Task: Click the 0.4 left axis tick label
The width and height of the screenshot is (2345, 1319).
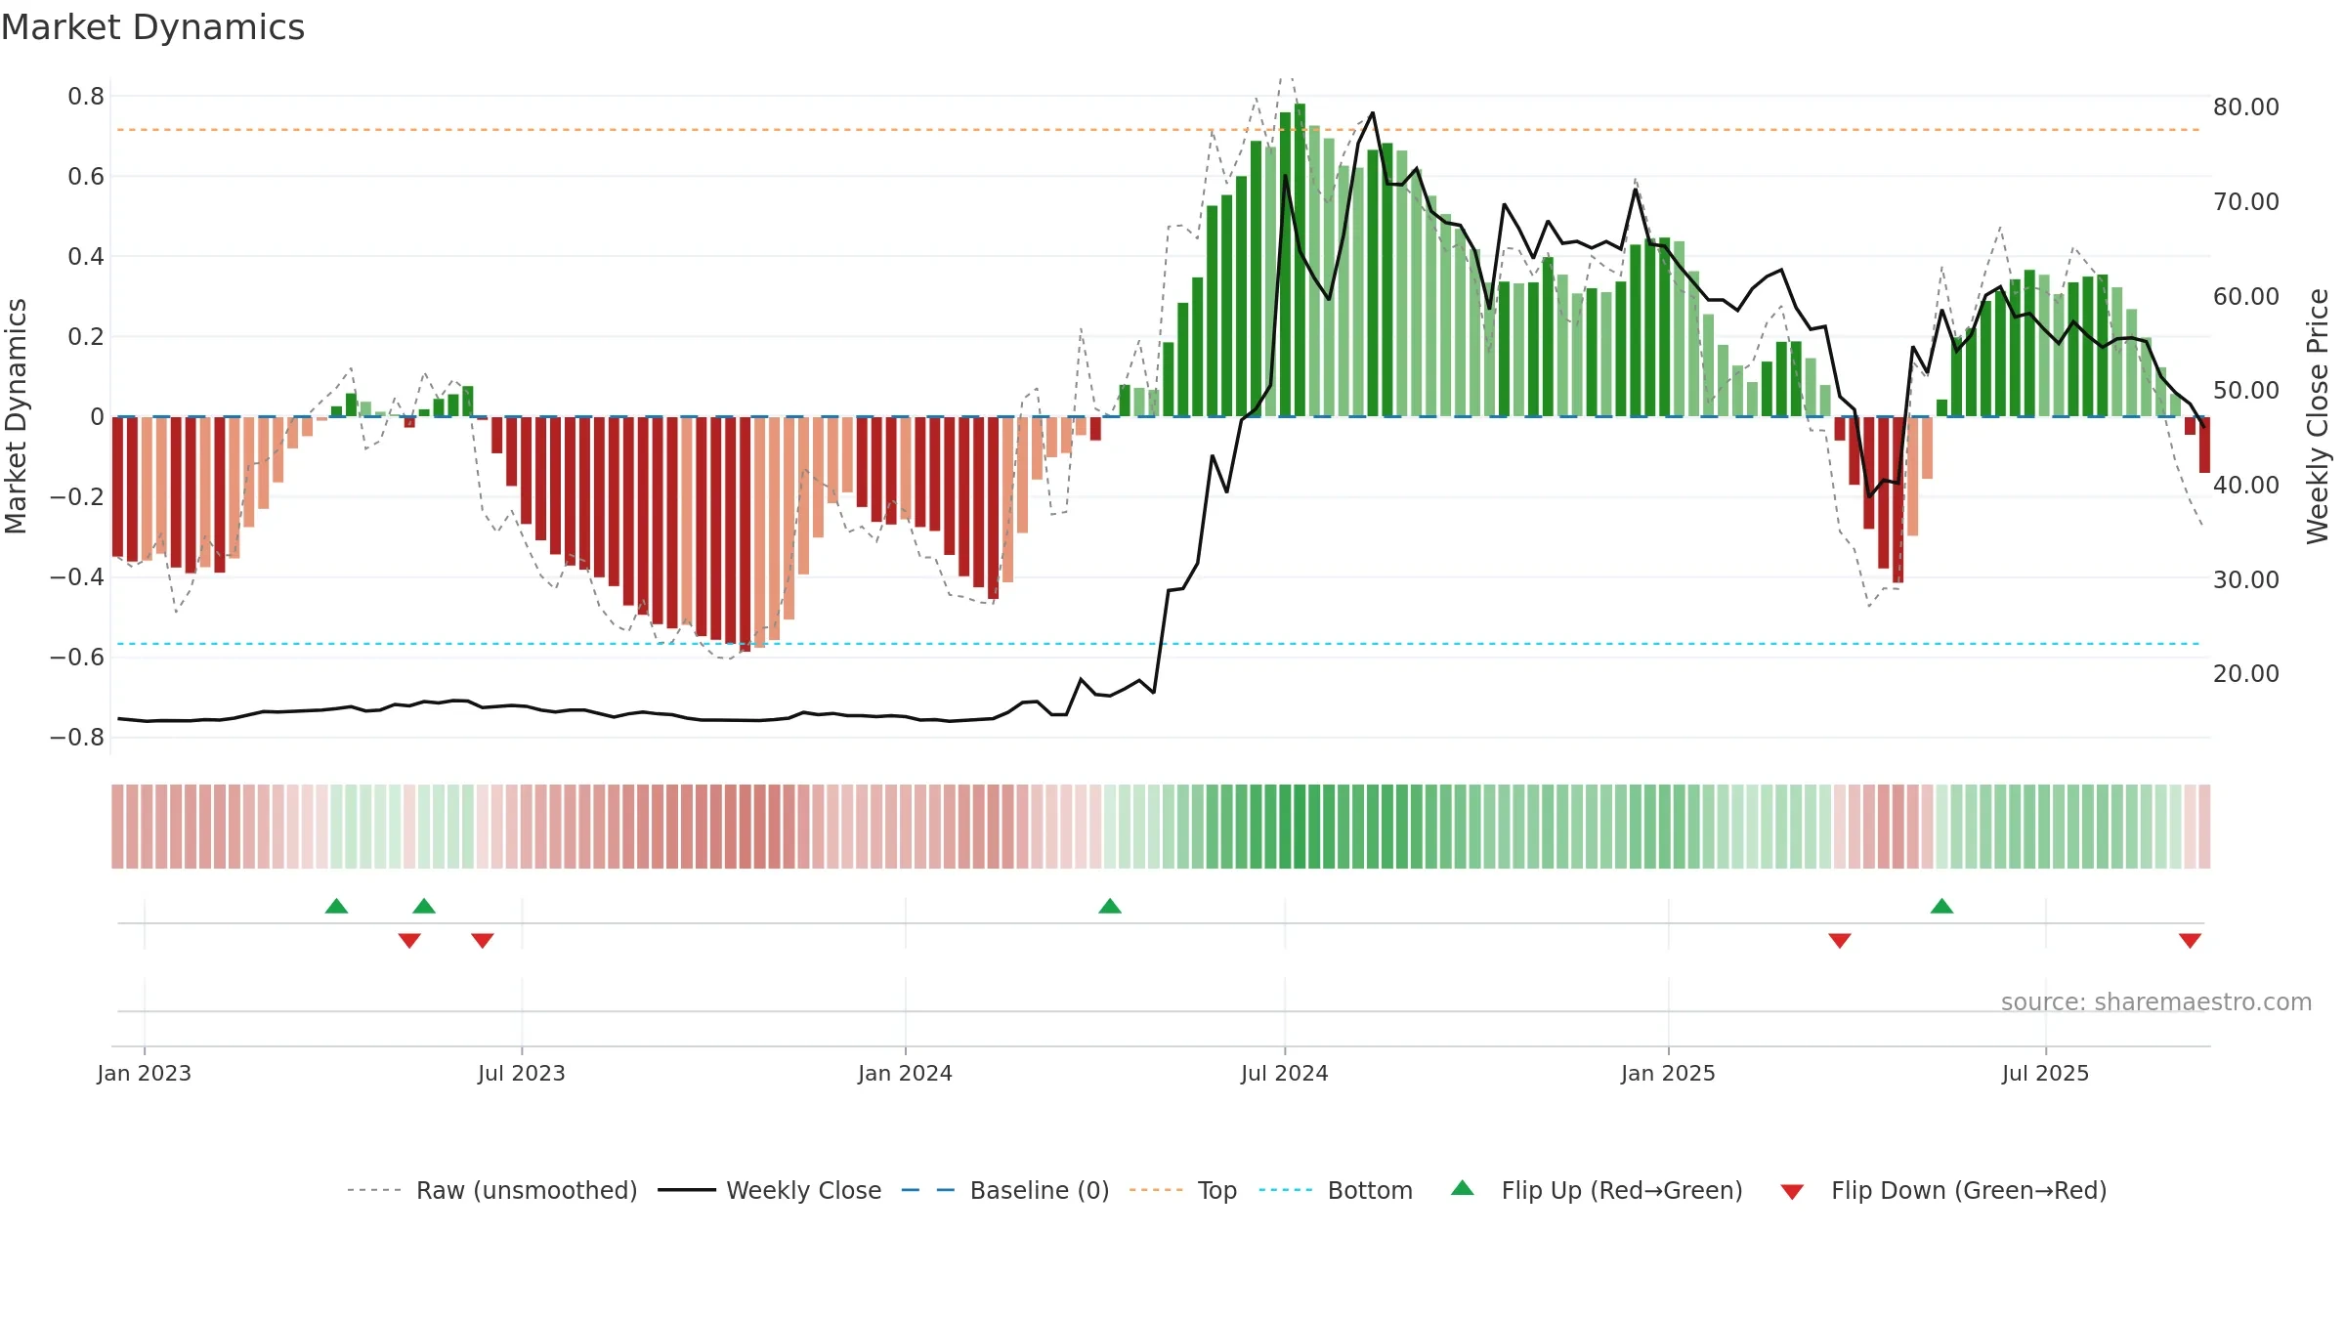Action: coord(86,256)
